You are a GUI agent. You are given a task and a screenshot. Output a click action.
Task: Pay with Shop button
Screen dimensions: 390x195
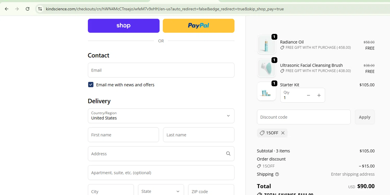coord(123,26)
